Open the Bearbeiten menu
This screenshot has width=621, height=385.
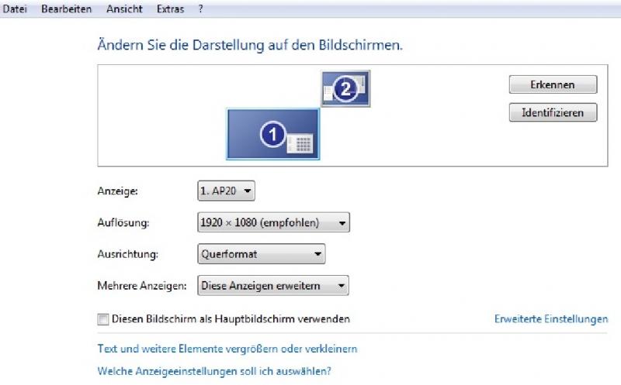click(66, 9)
